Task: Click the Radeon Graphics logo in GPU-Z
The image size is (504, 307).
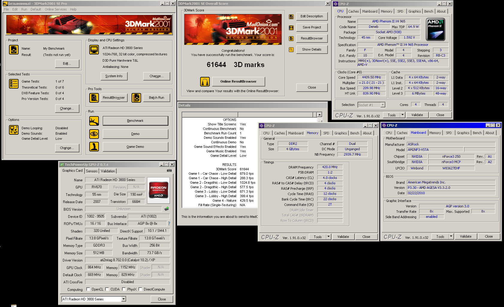Action: [x=159, y=190]
